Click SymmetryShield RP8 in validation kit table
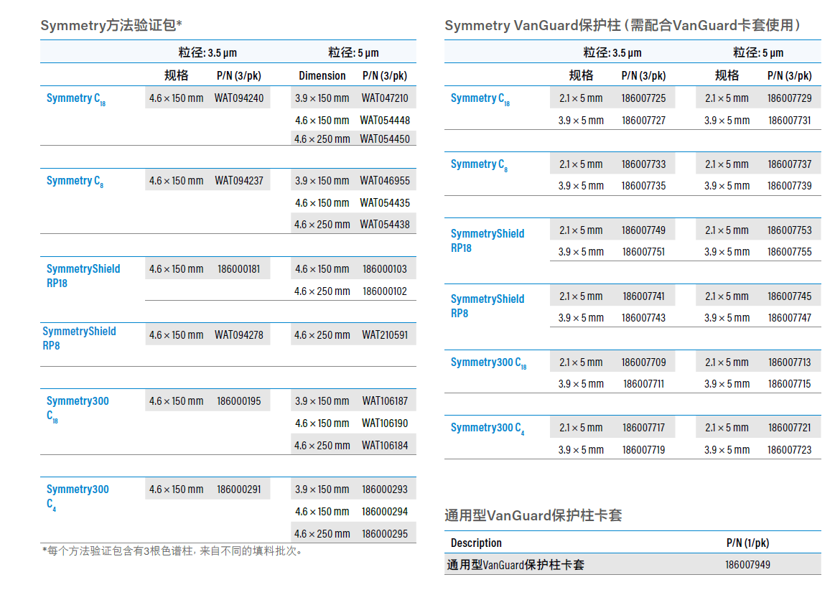Viewport: 835px width, 595px height. pyautogui.click(x=79, y=339)
